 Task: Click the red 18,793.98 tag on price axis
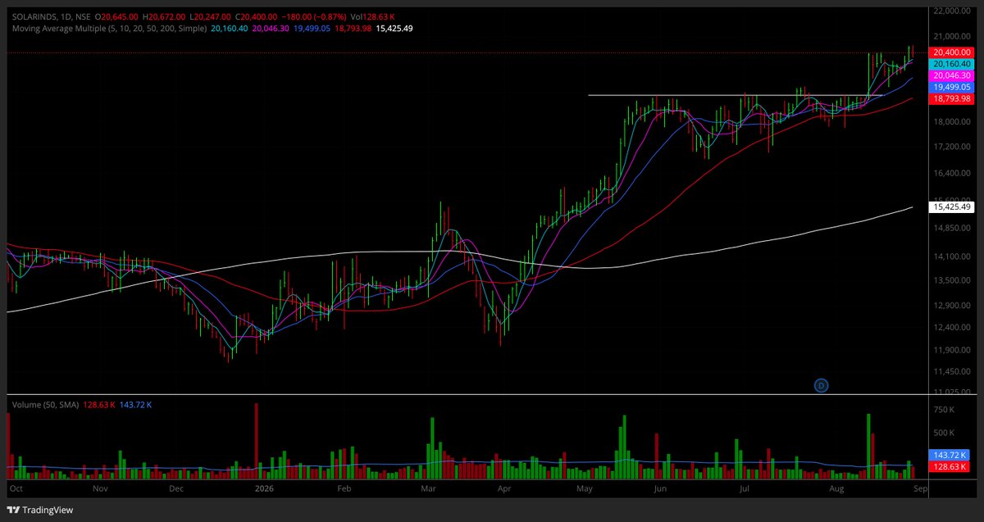point(951,98)
